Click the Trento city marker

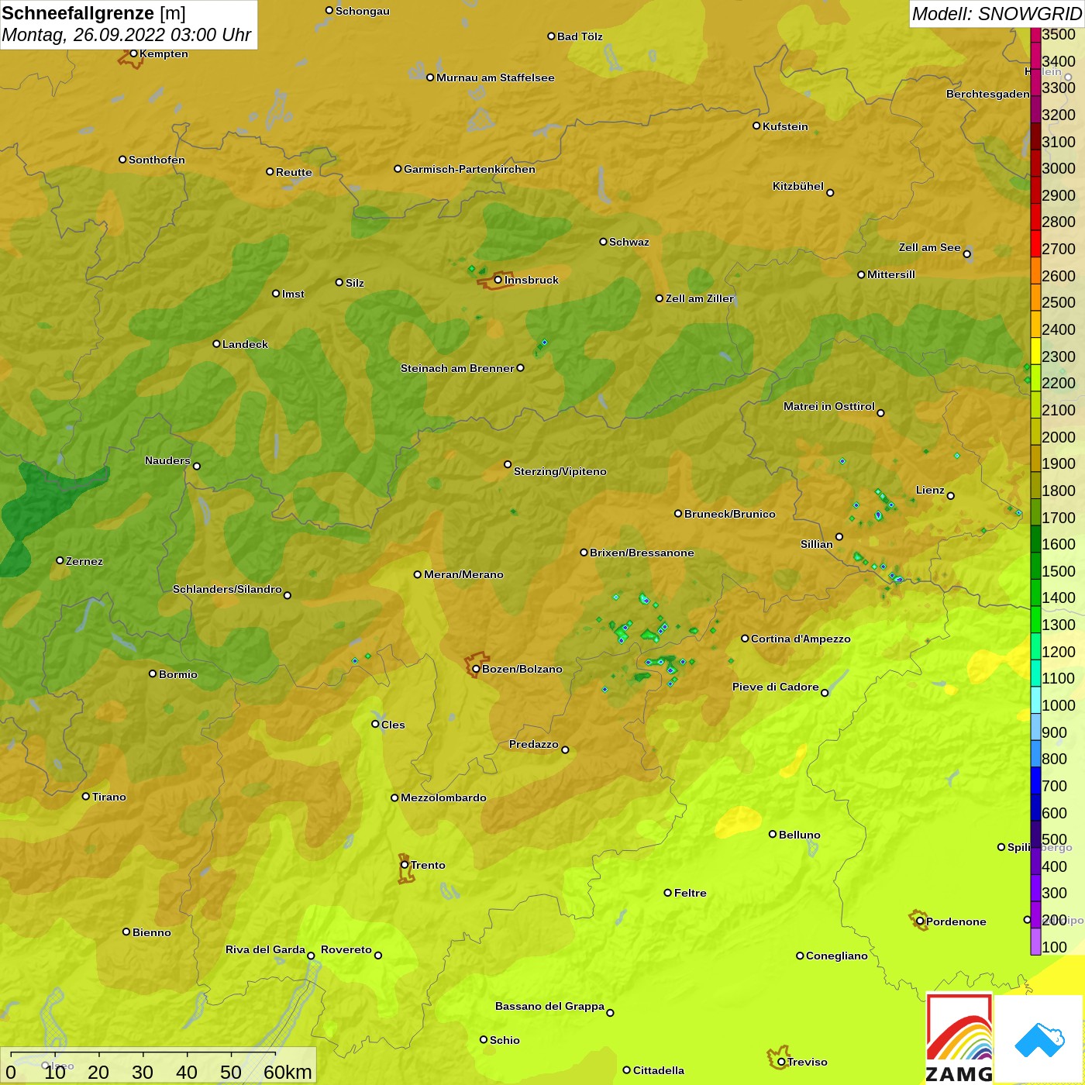[405, 865]
